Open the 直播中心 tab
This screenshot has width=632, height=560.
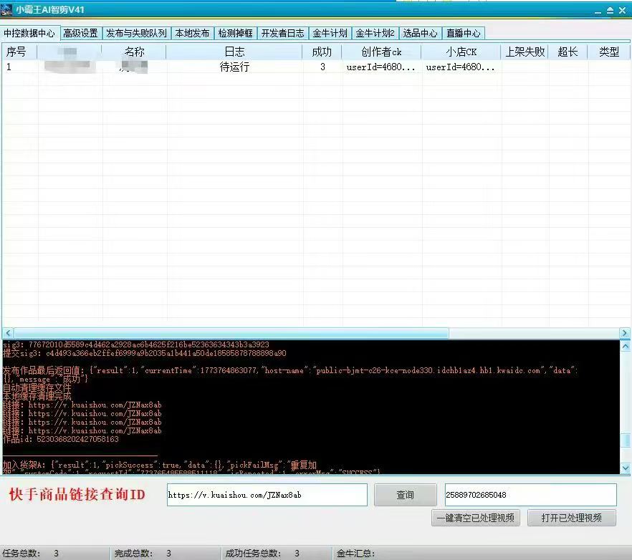463,33
